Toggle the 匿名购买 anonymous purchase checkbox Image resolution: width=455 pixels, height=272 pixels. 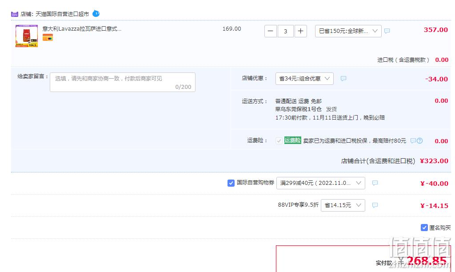coord(424,228)
